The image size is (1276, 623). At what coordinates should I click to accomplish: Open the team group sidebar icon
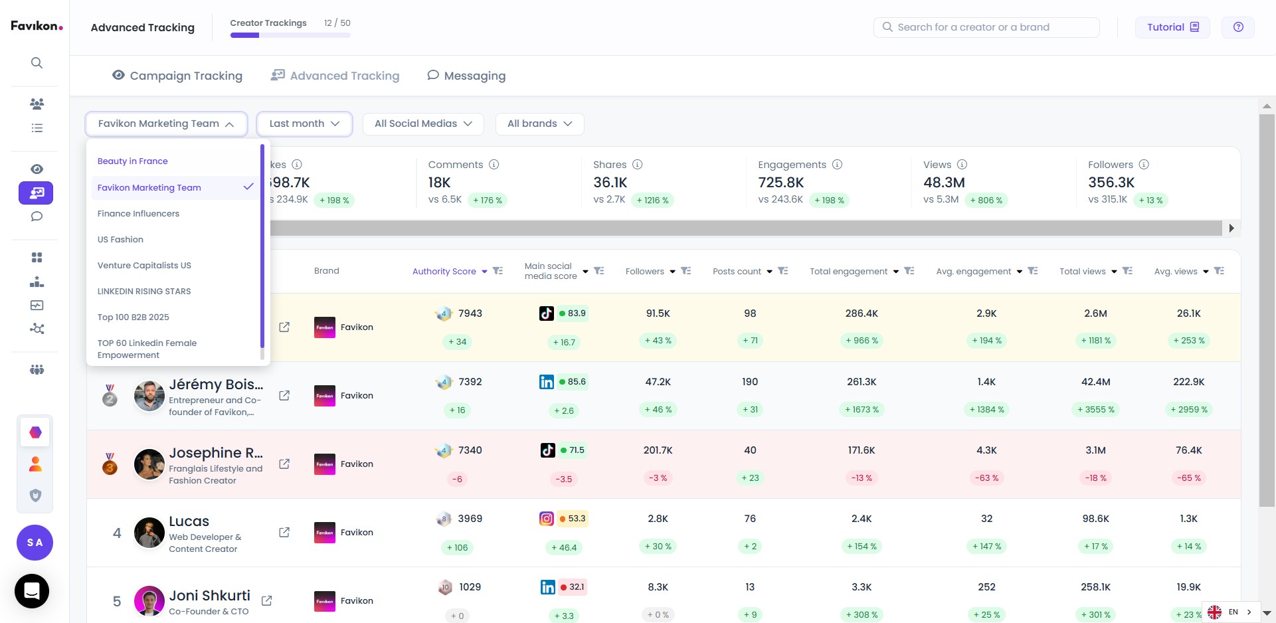(x=37, y=369)
